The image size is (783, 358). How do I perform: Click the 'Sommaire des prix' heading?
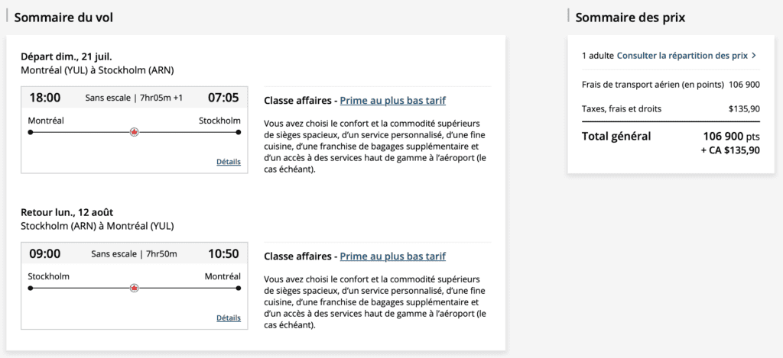(x=630, y=17)
